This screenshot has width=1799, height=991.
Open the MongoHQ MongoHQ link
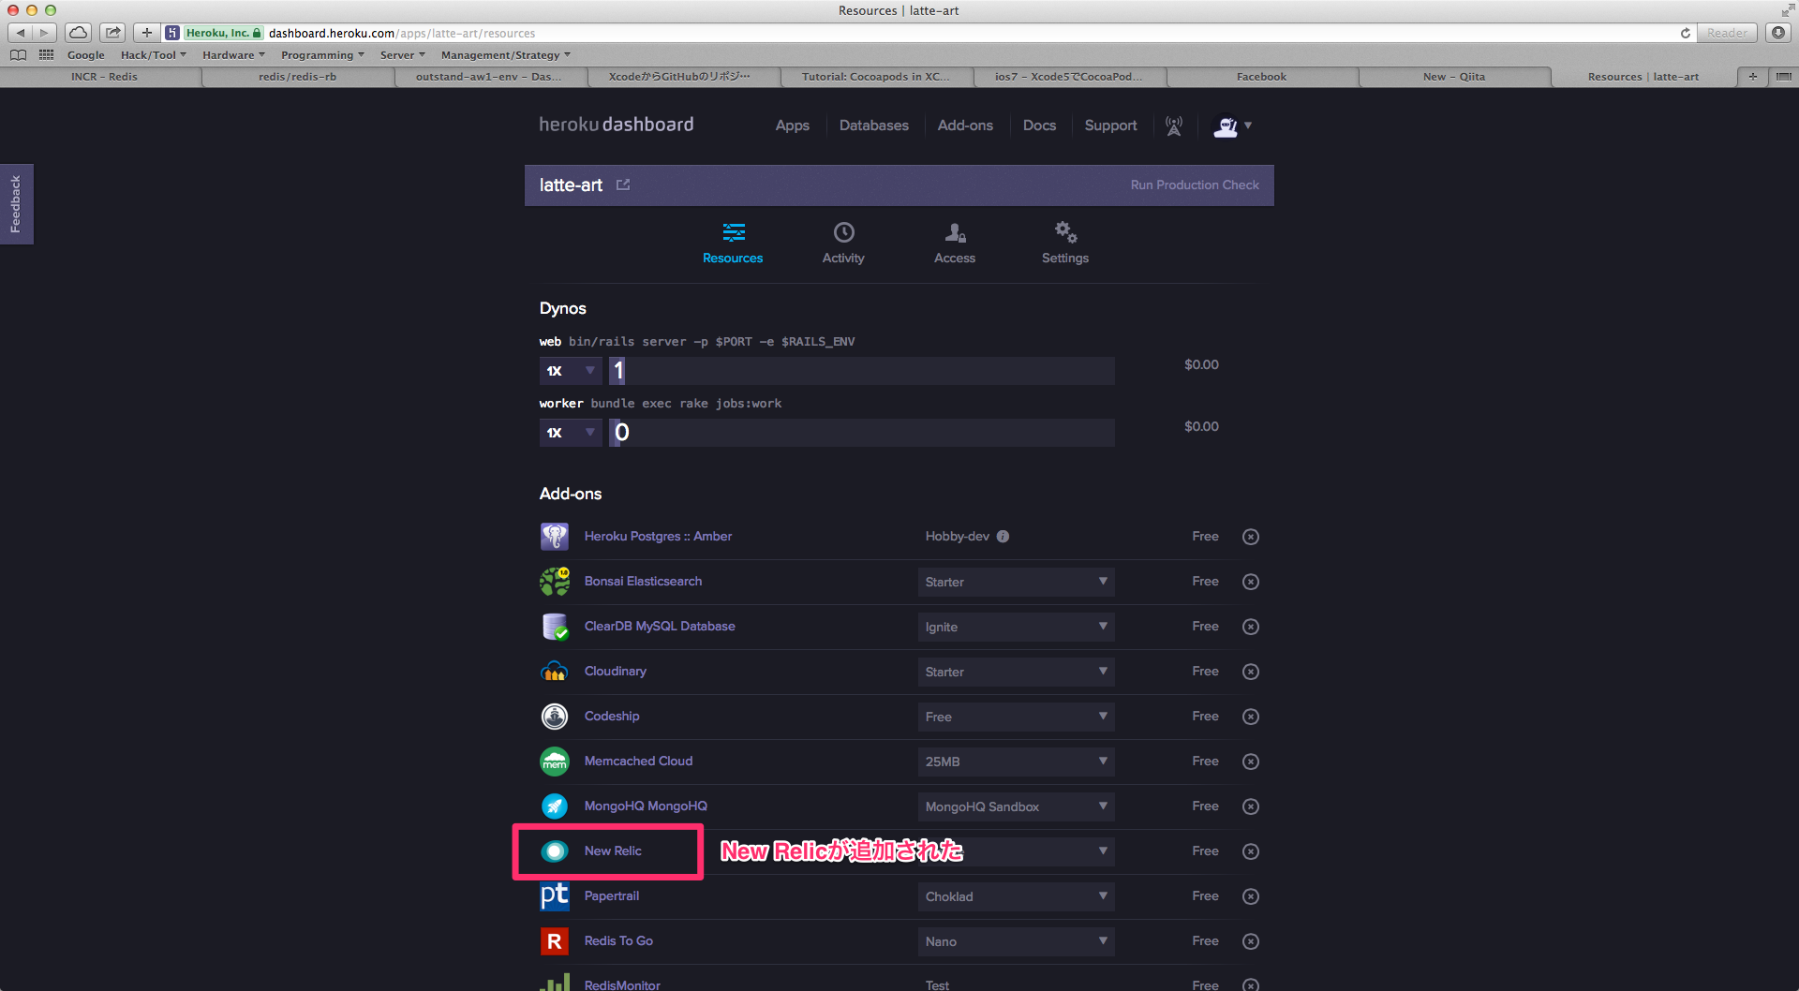coord(646,806)
